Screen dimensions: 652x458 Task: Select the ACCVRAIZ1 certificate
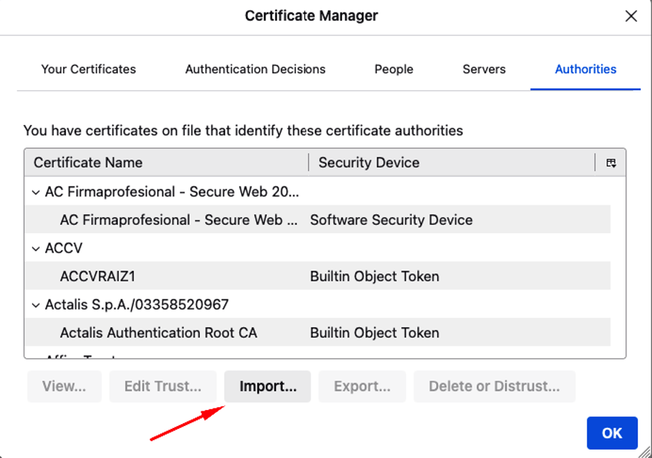[318, 276]
